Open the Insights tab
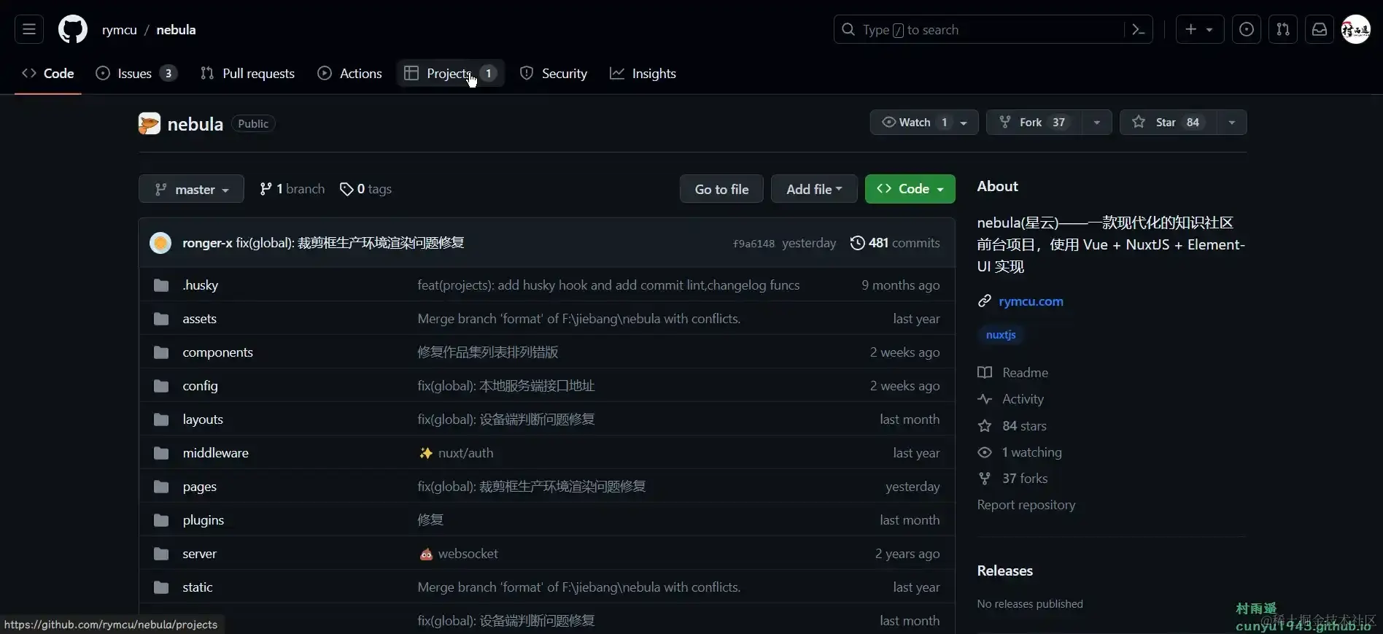Viewport: 1383px width, 634px height. pos(643,74)
